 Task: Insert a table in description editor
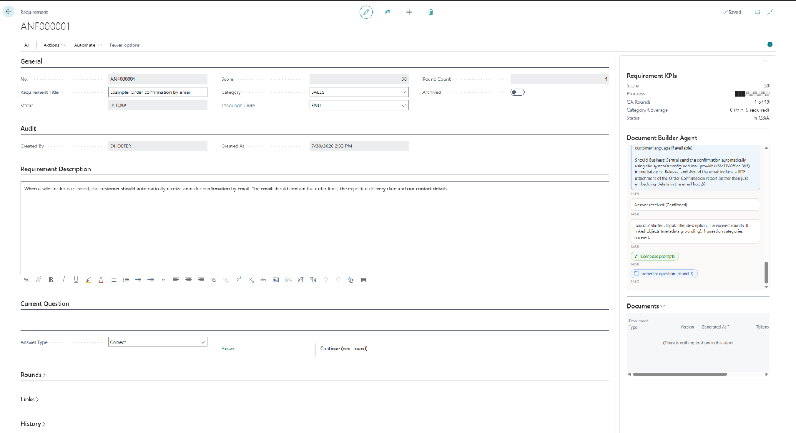click(363, 280)
